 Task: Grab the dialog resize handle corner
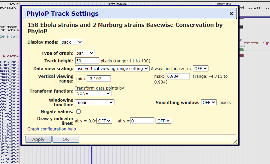[235, 142]
